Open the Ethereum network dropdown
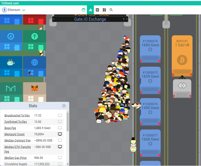 pos(14,10)
